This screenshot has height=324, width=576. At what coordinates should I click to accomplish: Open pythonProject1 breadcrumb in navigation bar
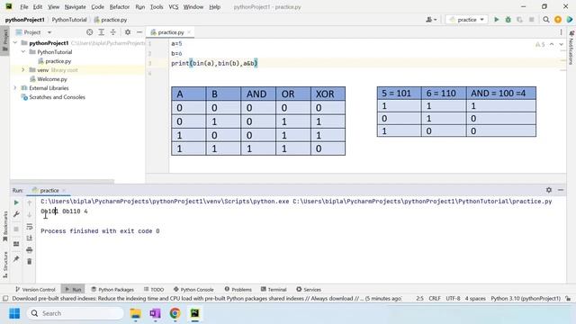(x=24, y=20)
